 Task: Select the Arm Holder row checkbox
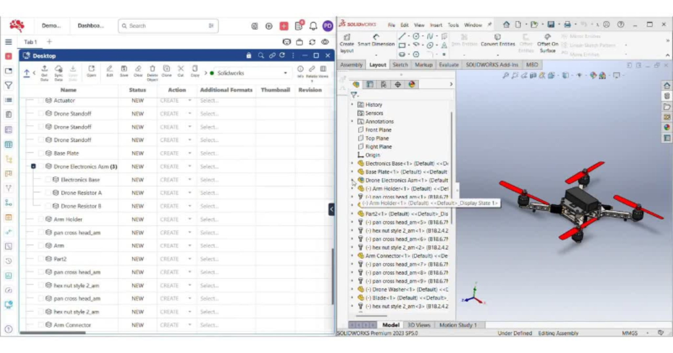41,219
